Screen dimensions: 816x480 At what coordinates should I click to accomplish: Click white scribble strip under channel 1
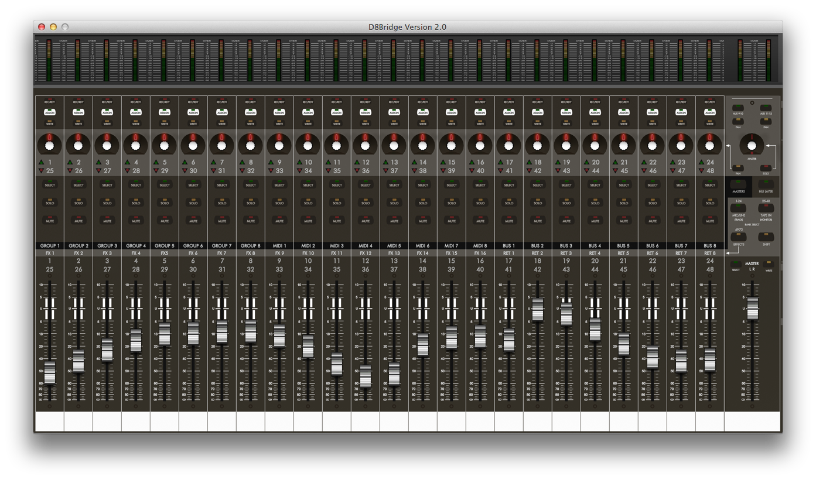[x=50, y=421]
